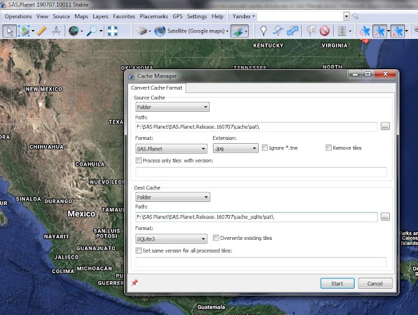Image resolution: width=418 pixels, height=315 pixels.
Task: Open the Help menu
Action: pyautogui.click(x=217, y=16)
